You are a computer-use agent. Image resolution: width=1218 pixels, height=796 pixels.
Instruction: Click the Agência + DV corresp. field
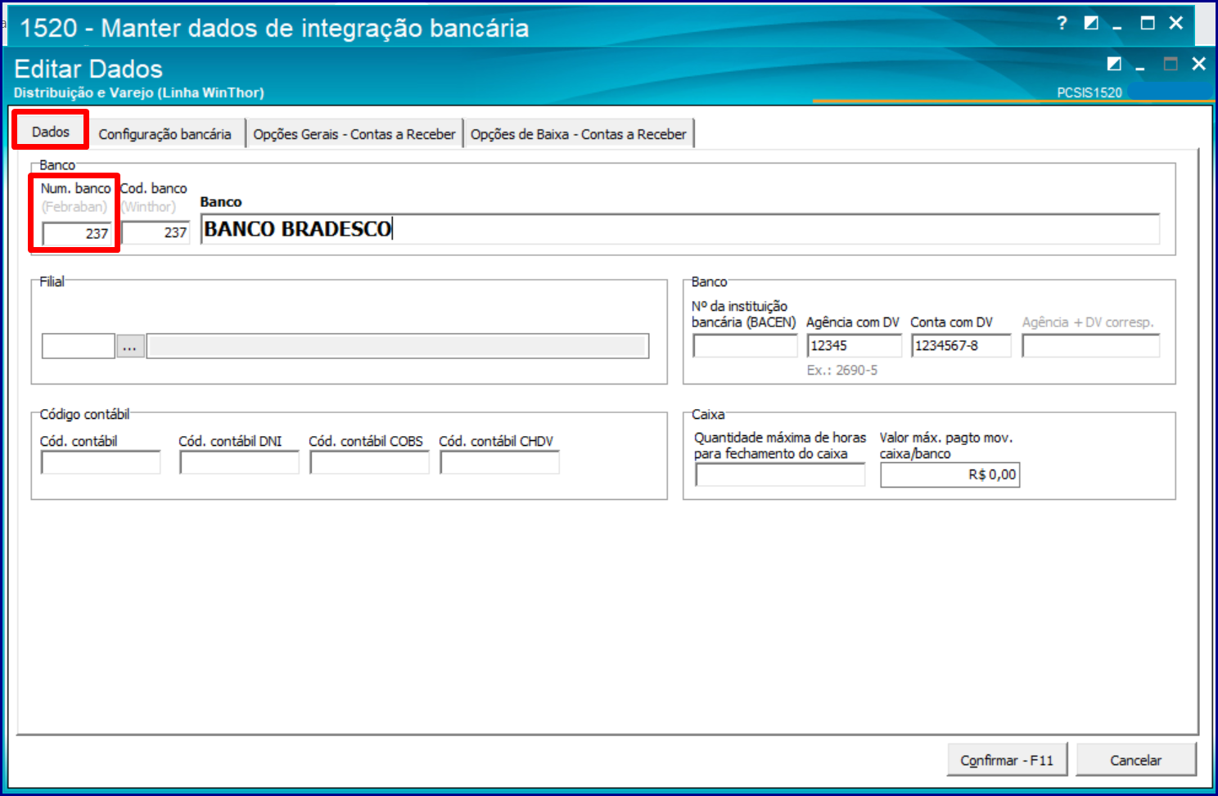pyautogui.click(x=1091, y=346)
